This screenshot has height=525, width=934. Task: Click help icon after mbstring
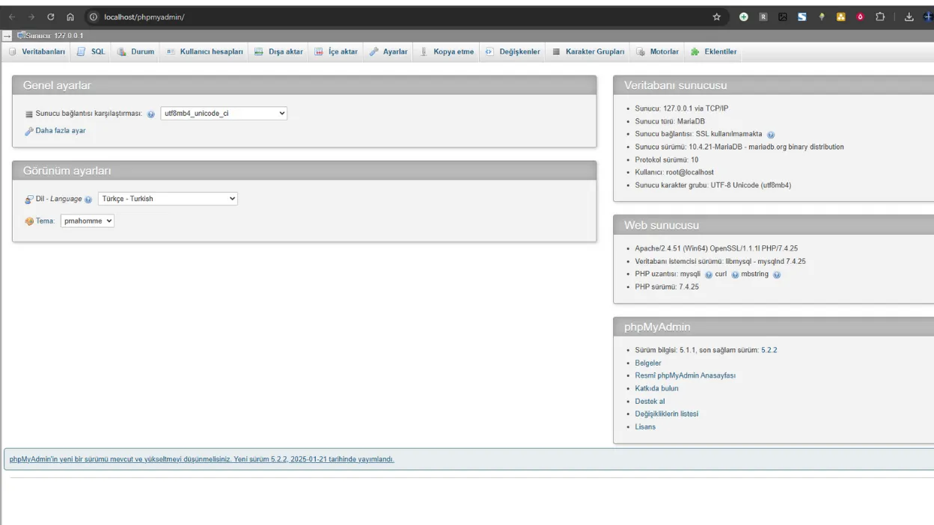[777, 274]
